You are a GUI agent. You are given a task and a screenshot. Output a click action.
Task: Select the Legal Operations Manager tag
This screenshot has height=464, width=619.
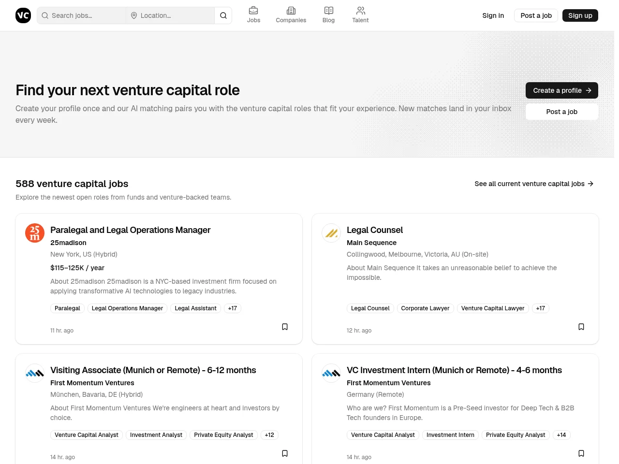(127, 308)
